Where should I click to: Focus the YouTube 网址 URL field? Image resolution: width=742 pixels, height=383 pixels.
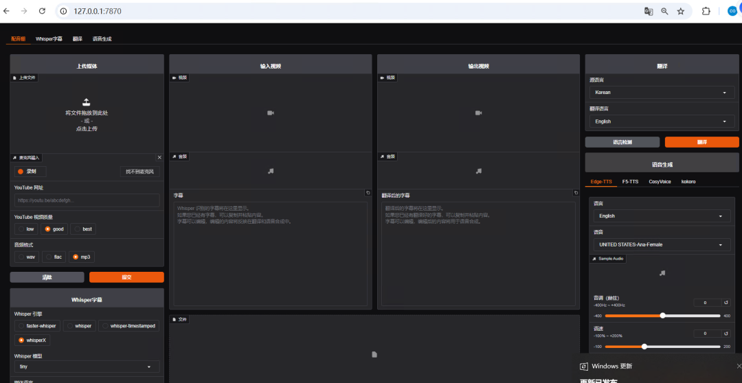click(x=87, y=200)
